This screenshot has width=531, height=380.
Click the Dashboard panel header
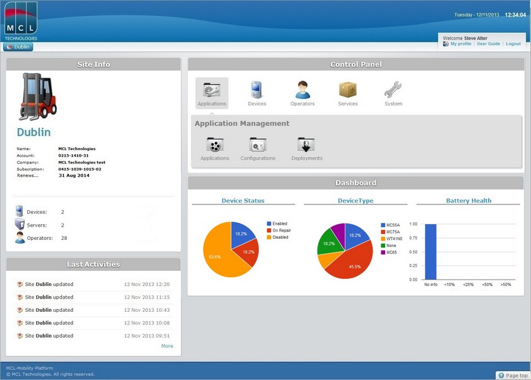(356, 182)
